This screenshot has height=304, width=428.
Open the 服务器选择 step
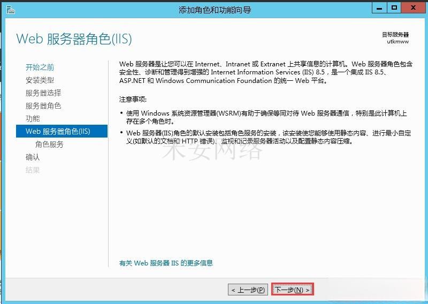43,93
